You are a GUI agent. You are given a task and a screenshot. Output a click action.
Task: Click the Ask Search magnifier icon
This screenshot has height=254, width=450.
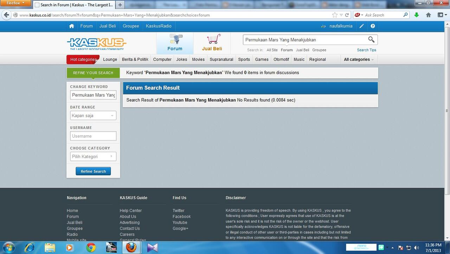click(x=406, y=15)
